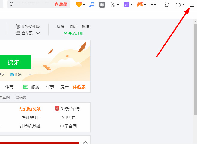Click 考证提升 link
Viewport: 197px width, 144px height.
pyautogui.click(x=30, y=117)
